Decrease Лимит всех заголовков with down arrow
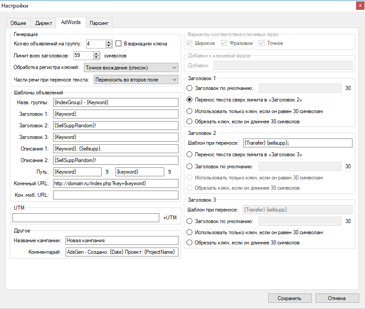Viewport: 365px width, 309px height. coord(96,57)
